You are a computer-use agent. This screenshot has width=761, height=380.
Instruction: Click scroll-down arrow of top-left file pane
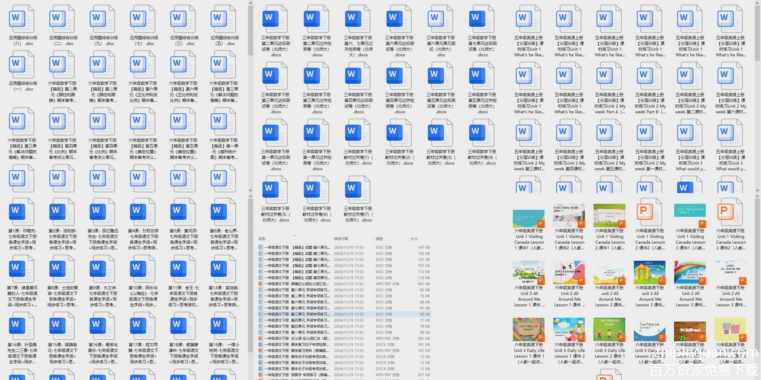tap(250, 190)
